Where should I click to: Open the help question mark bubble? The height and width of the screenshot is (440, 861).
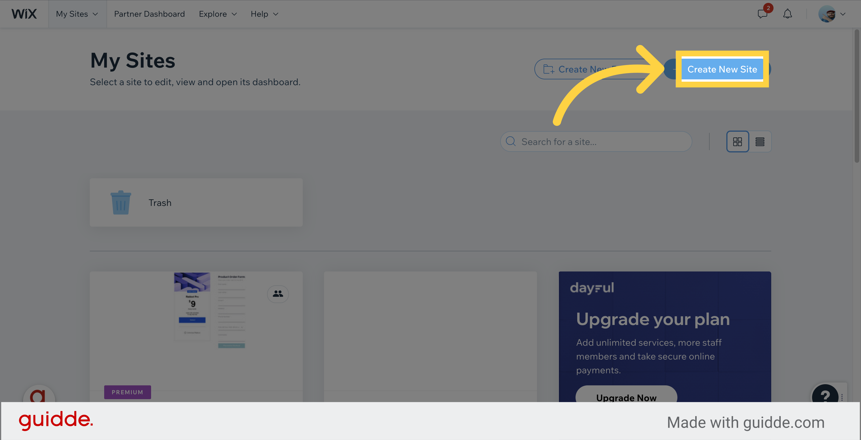[825, 395]
